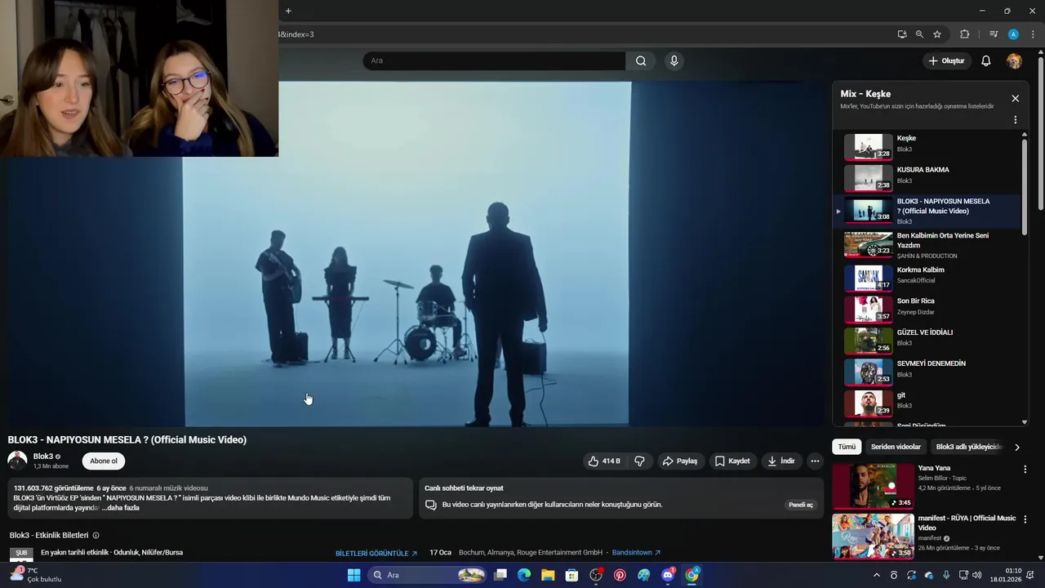Open options for manifest RÜYA video

tap(1025, 519)
